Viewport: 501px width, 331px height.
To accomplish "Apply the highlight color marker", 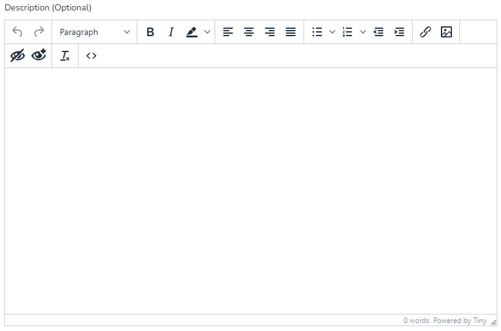I will [192, 32].
